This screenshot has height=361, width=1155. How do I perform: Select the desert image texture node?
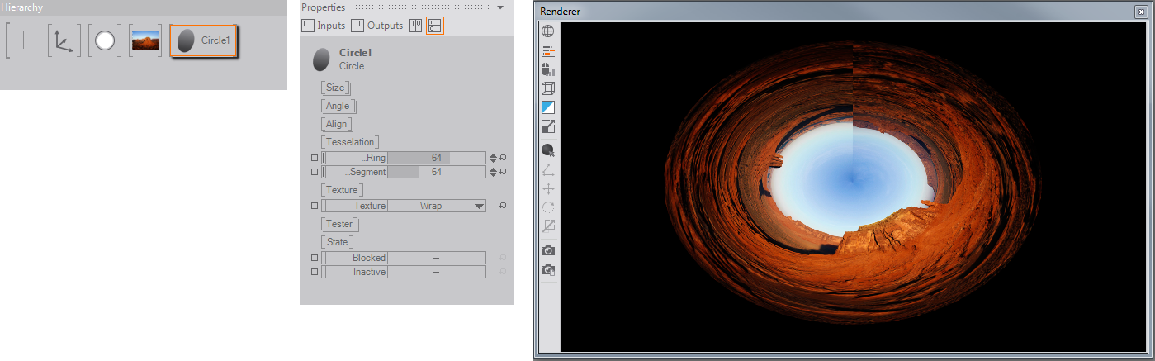145,40
